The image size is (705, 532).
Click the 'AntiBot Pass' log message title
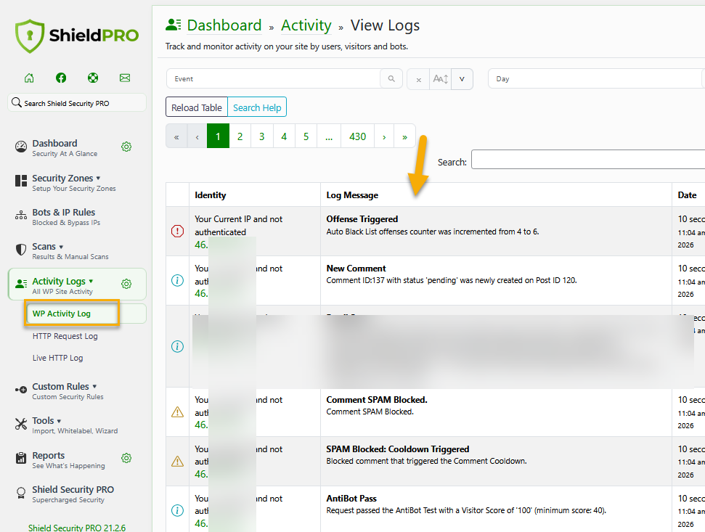(x=351, y=499)
